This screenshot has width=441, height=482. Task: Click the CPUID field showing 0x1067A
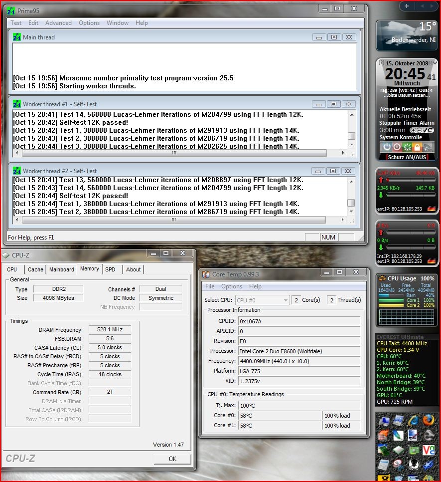299,321
